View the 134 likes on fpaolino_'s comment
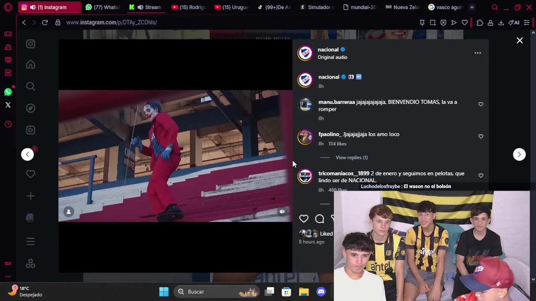The width and height of the screenshot is (536, 301). pyautogui.click(x=337, y=144)
